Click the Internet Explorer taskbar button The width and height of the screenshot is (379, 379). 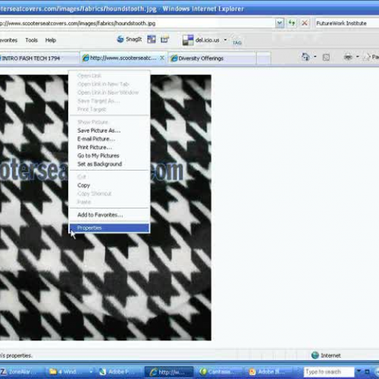(x=169, y=372)
